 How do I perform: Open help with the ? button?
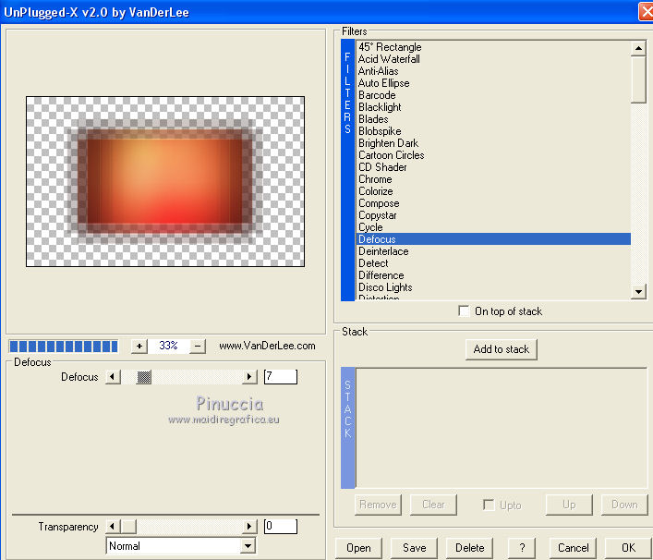pos(522,547)
